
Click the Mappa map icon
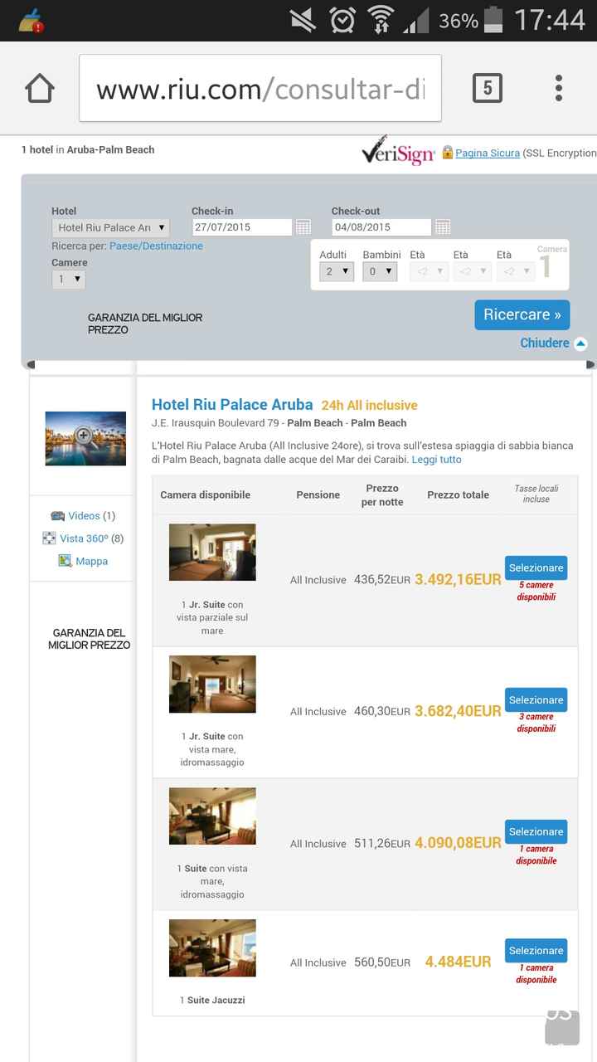pyautogui.click(x=65, y=561)
